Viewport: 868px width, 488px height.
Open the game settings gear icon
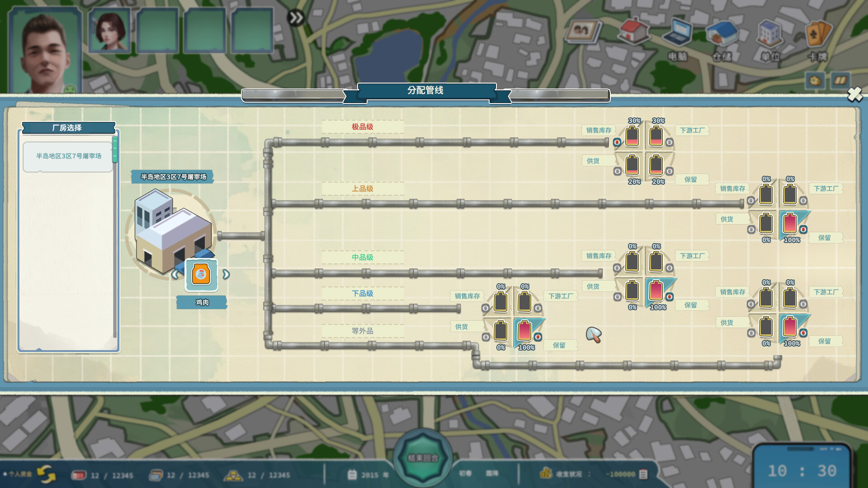pyautogui.click(x=814, y=80)
